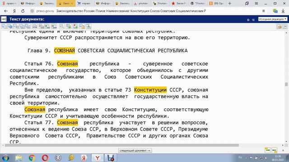Viewport: 289px width, 162px height.
Task: Open the Windows Start menu
Action: tap(5, 158)
